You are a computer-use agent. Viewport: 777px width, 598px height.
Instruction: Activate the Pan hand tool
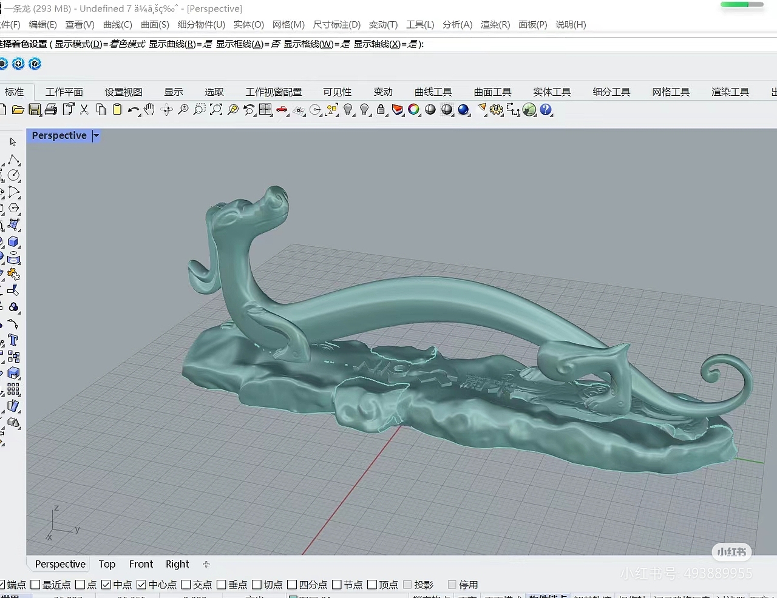point(149,110)
